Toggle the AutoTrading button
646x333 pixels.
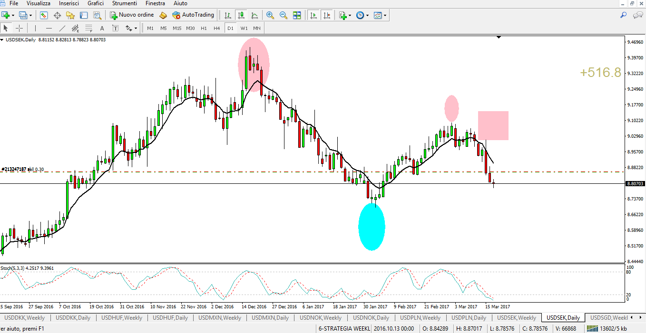(x=193, y=15)
